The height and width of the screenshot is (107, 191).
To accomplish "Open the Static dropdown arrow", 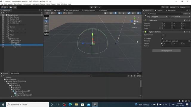I will point(190,14).
